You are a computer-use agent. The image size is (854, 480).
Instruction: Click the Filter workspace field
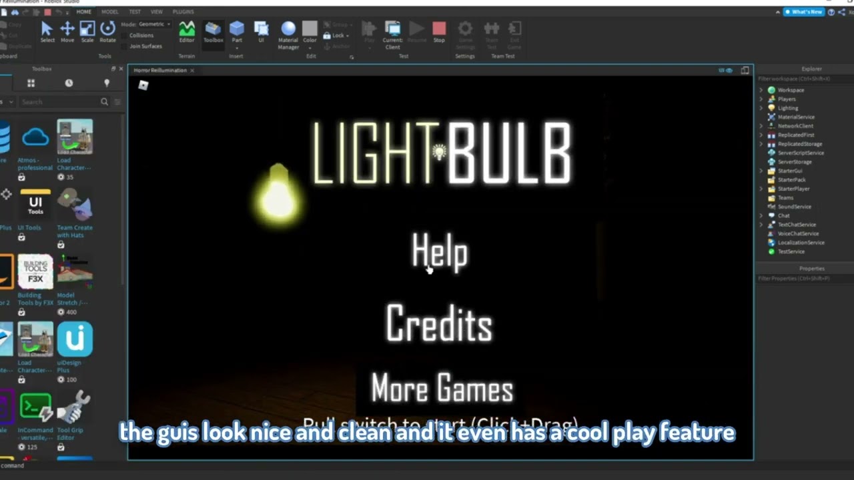(805, 79)
